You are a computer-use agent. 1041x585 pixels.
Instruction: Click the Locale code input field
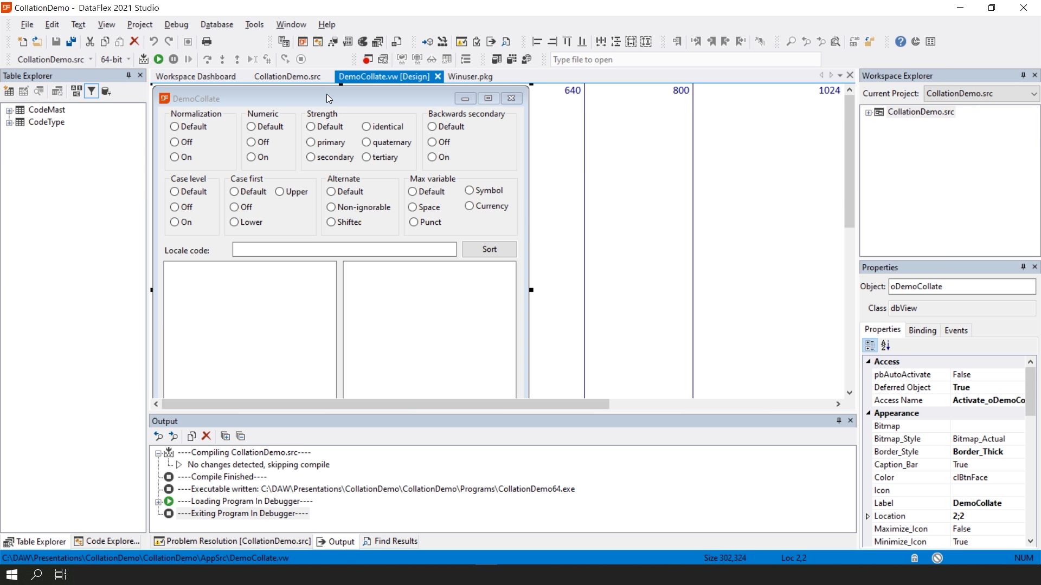(344, 250)
